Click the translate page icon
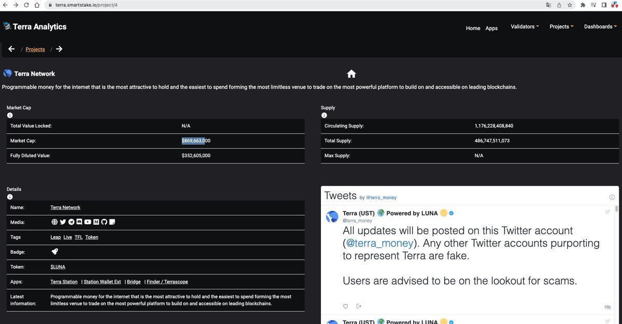Viewport: 622px width, 324px height. 548,5
